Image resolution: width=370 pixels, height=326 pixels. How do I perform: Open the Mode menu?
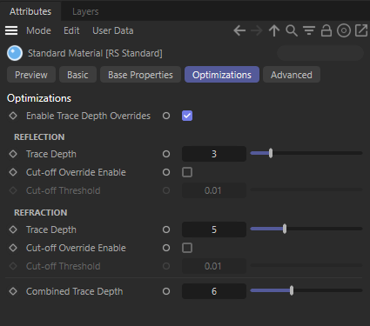[38, 30]
